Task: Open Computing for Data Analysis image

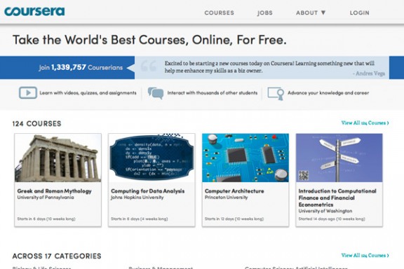Action: (x=151, y=158)
